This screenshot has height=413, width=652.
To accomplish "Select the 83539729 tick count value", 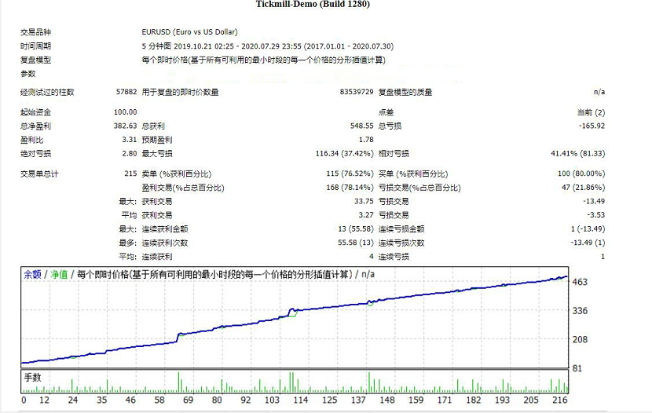I will (357, 92).
